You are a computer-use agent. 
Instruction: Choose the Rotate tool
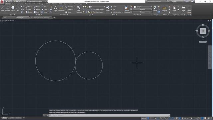coord(37,7)
